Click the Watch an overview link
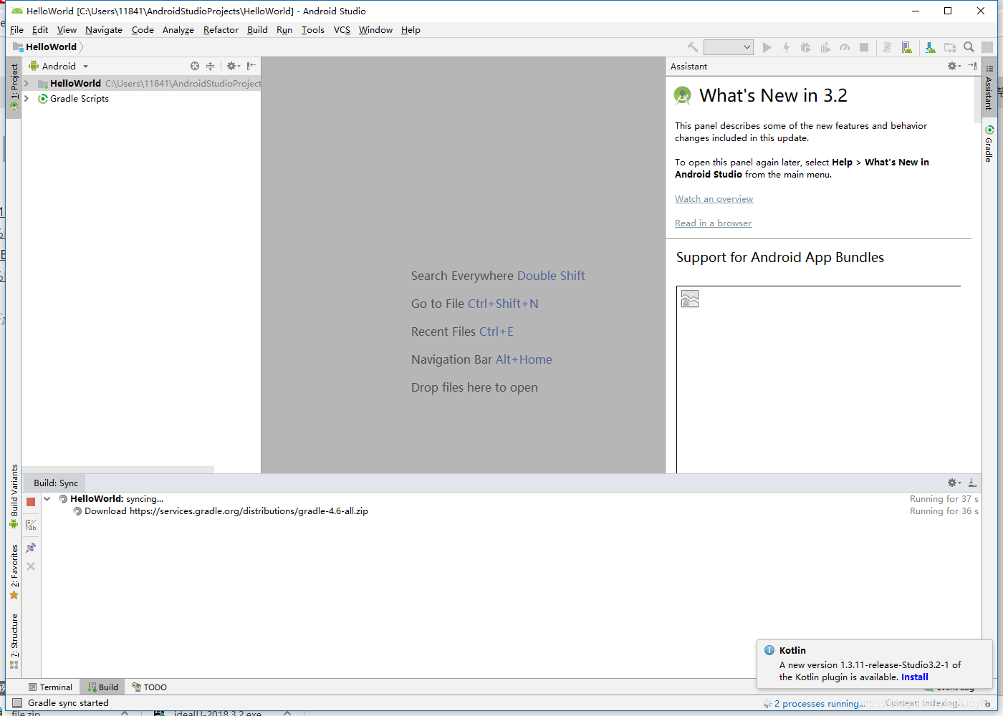The width and height of the screenshot is (1003, 716). coord(714,199)
